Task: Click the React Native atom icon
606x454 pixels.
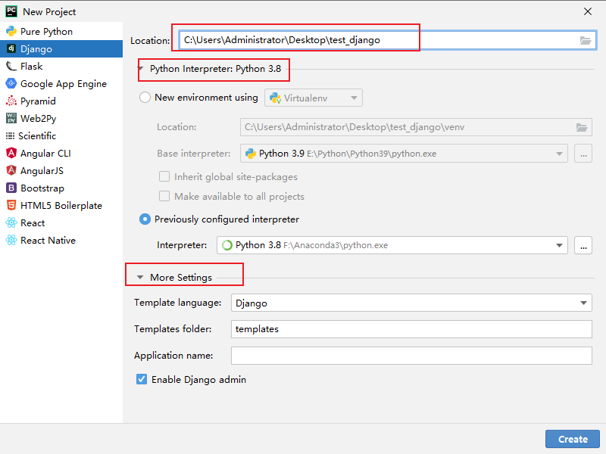Action: click(11, 240)
